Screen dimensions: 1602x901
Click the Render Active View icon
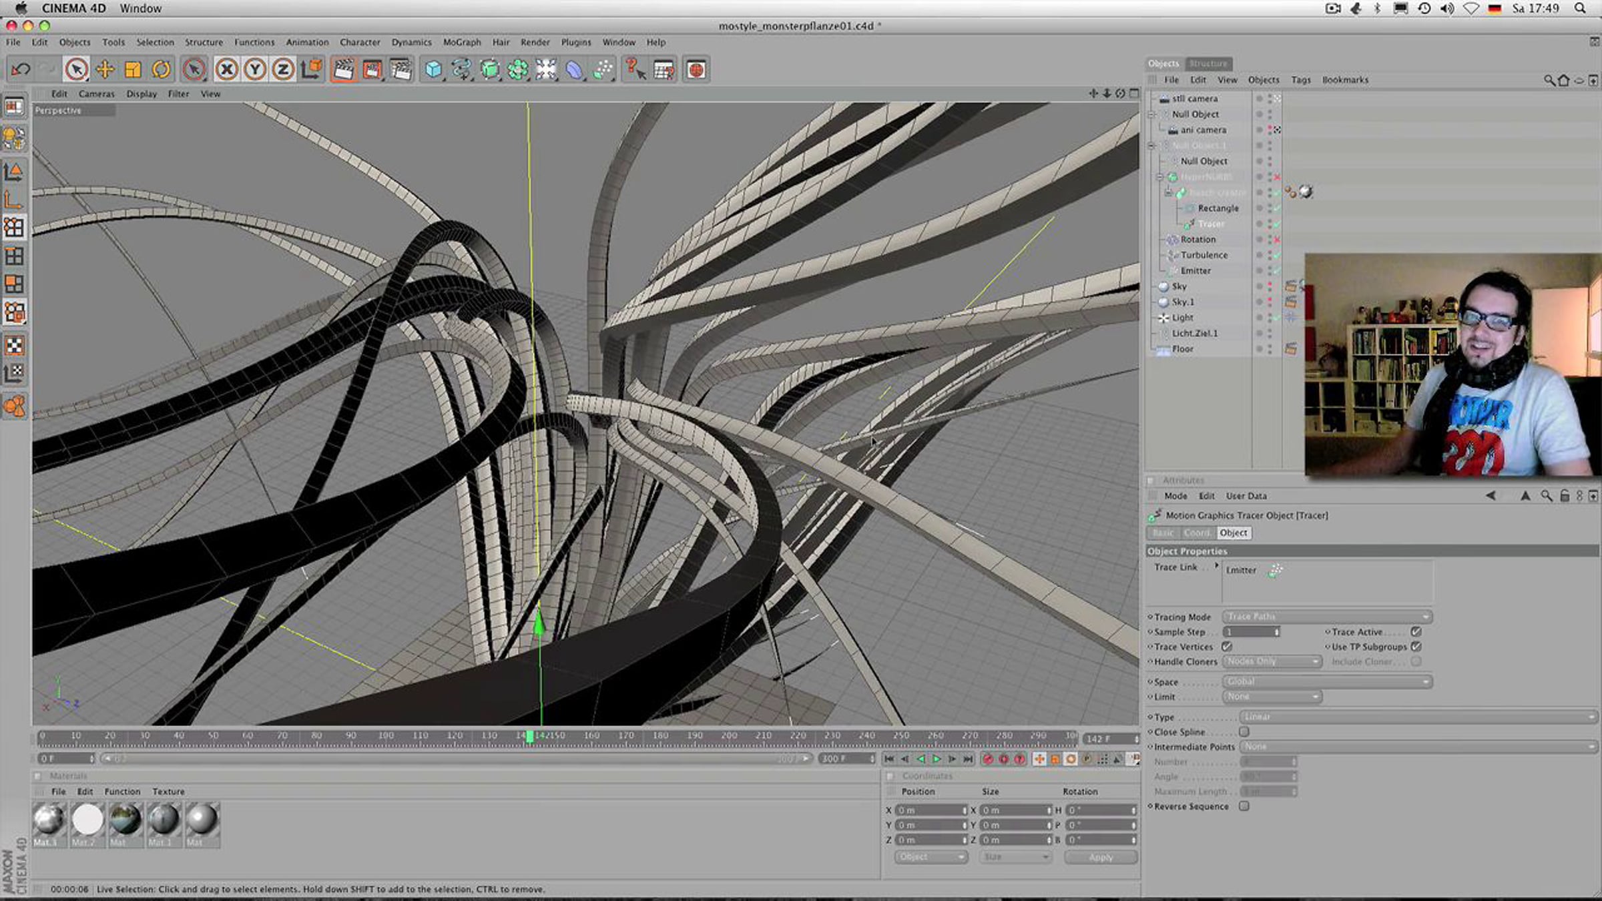[344, 69]
